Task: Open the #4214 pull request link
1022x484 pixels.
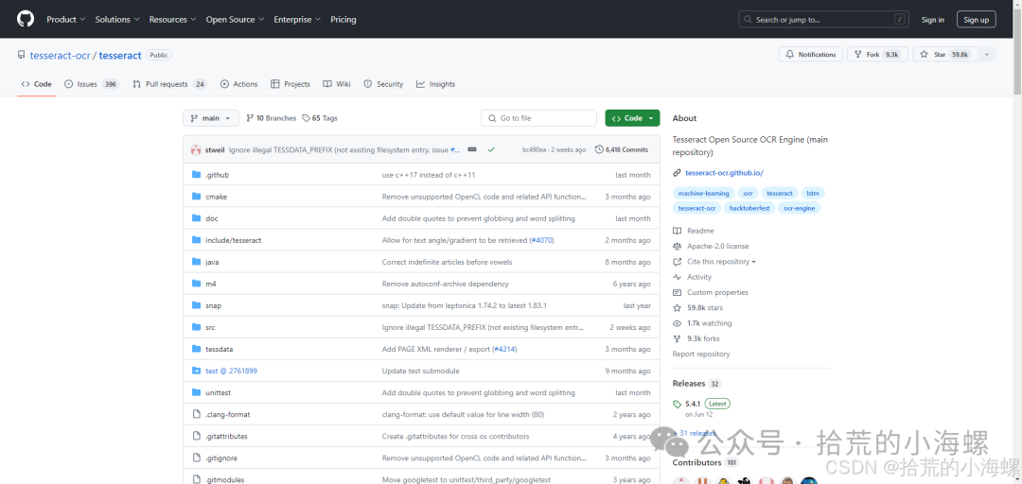Action: [x=504, y=349]
